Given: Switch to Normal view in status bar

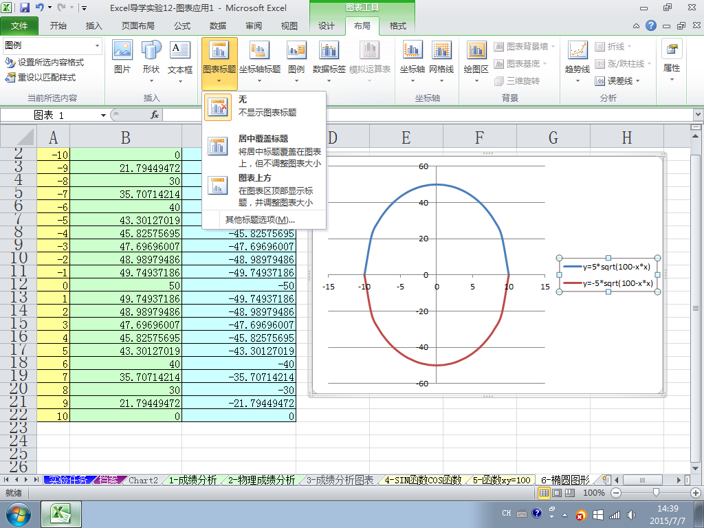Looking at the screenshot, I should [544, 493].
